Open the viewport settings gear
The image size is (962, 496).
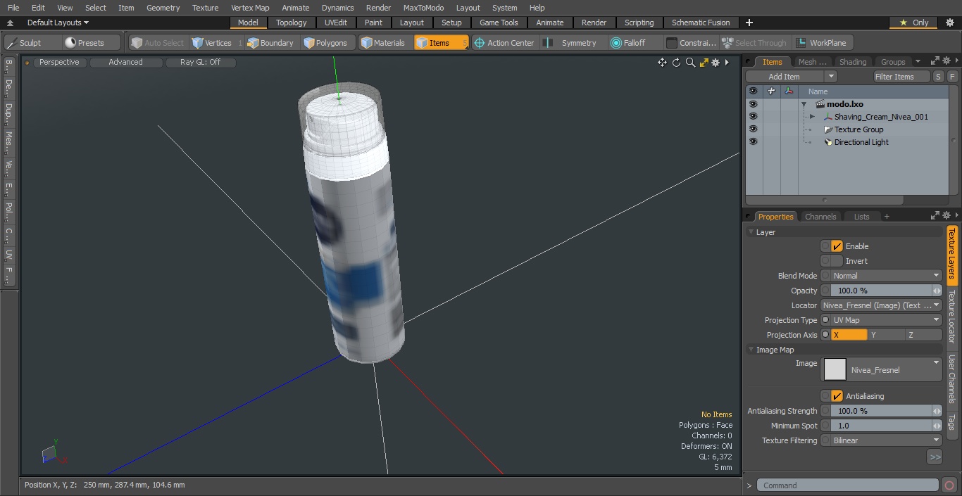click(x=716, y=63)
